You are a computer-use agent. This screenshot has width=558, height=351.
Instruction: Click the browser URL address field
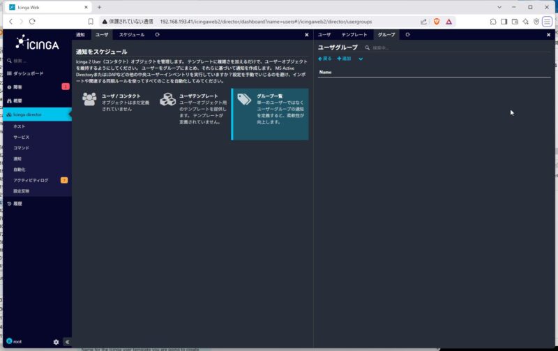(x=266, y=22)
